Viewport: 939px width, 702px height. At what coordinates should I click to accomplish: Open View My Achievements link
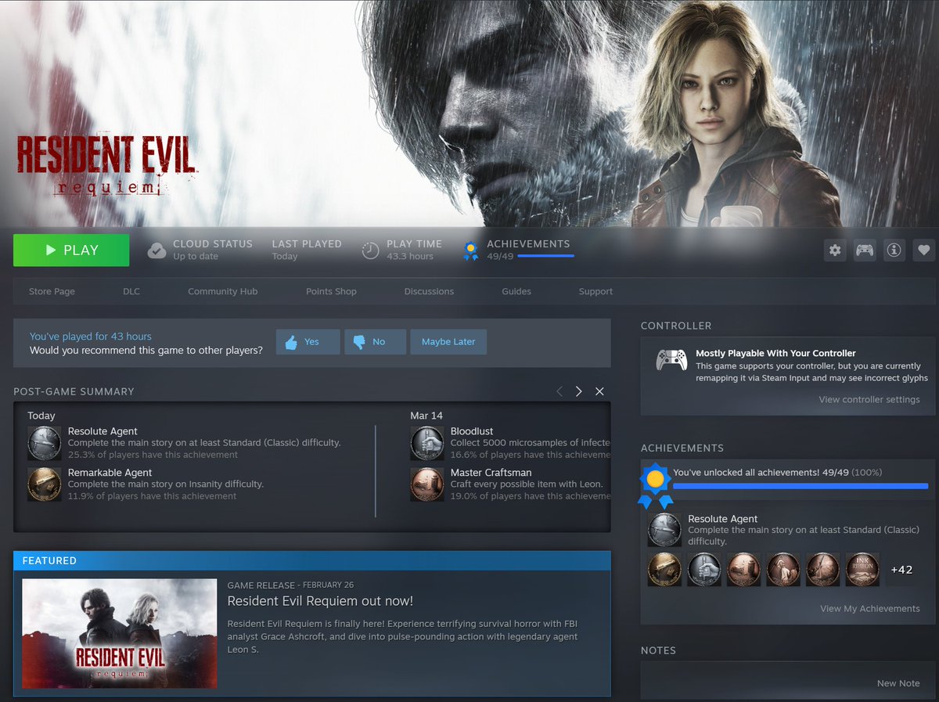[x=870, y=608]
